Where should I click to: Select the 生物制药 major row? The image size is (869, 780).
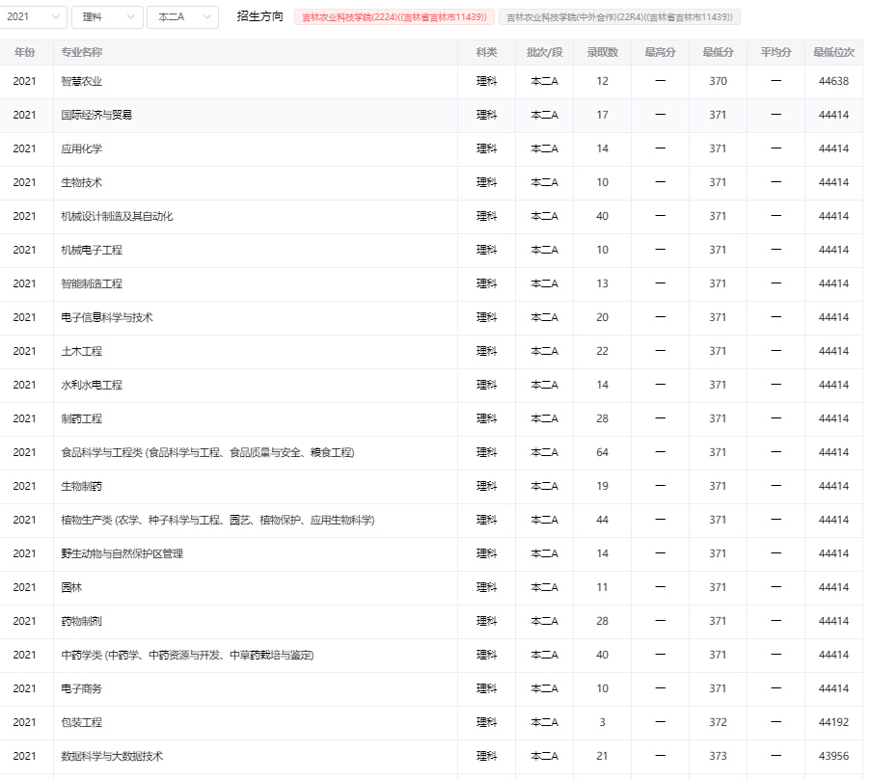(x=431, y=486)
